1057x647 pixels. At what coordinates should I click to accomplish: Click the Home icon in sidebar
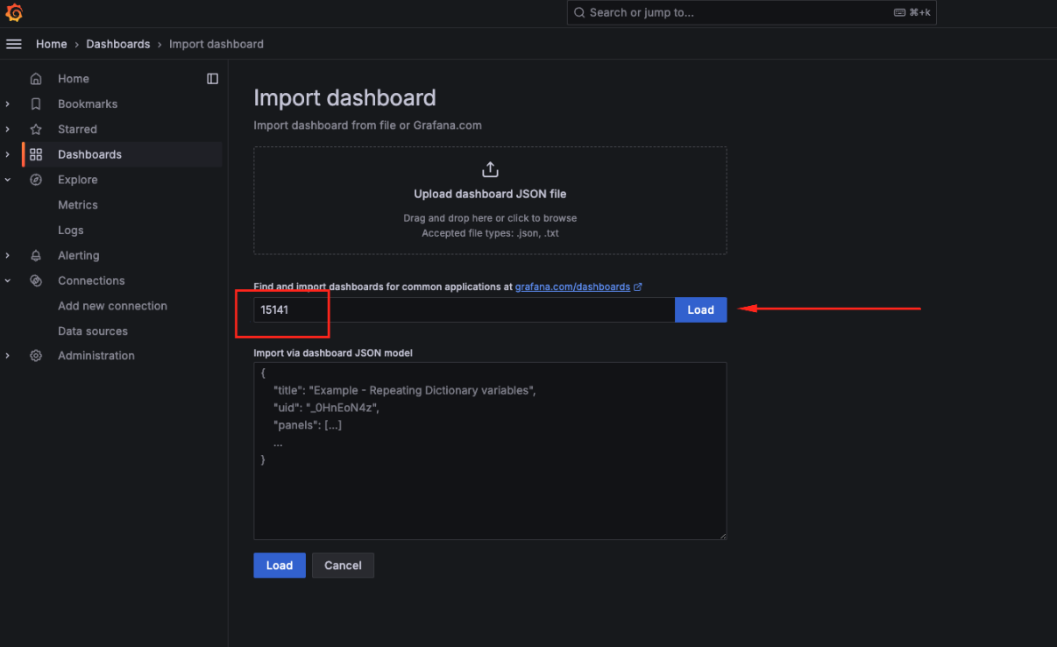pyautogui.click(x=36, y=79)
